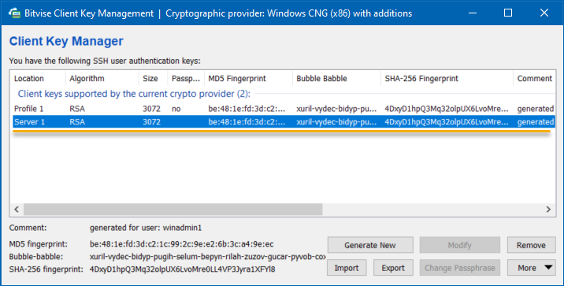The width and height of the screenshot is (564, 286).
Task: Select the Server 1 key row
Action: coord(284,122)
